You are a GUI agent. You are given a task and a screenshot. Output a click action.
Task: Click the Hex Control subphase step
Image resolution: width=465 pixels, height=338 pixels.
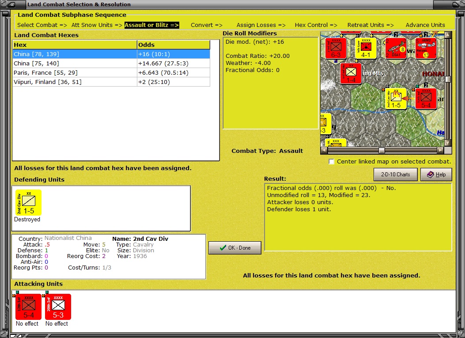tap(316, 25)
